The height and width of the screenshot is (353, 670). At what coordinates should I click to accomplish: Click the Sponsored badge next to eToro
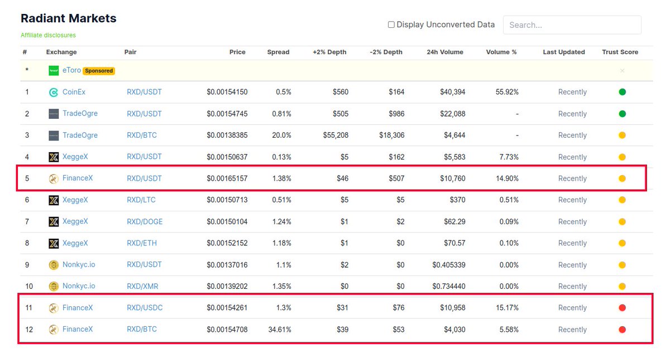pyautogui.click(x=99, y=71)
